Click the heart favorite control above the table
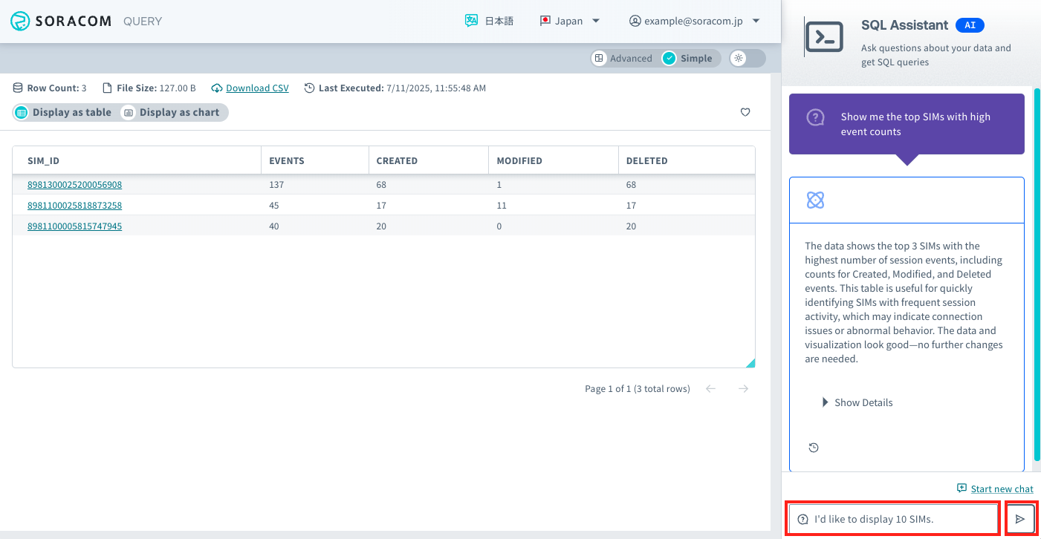 pyautogui.click(x=745, y=112)
